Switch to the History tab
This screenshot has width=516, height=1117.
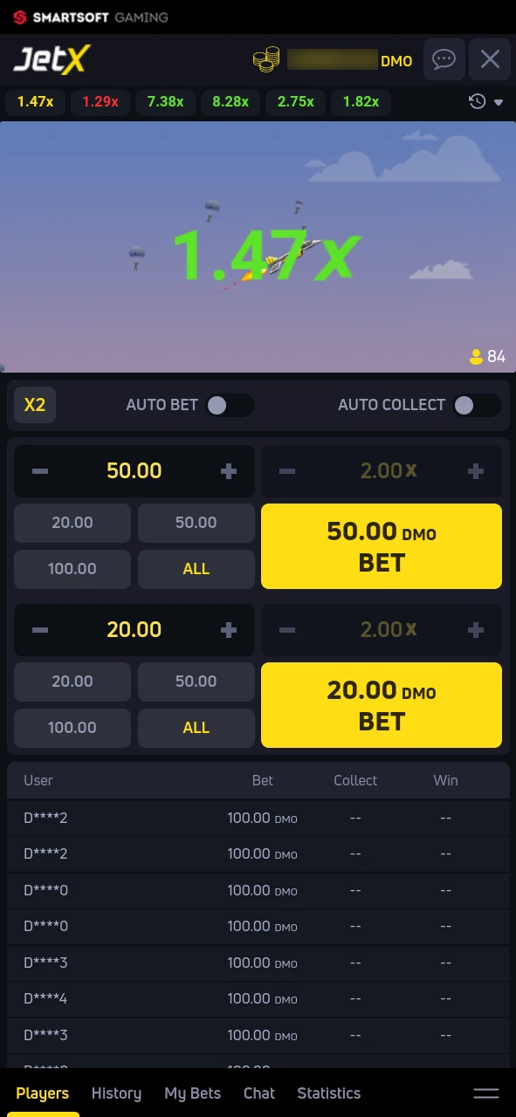point(116,1093)
